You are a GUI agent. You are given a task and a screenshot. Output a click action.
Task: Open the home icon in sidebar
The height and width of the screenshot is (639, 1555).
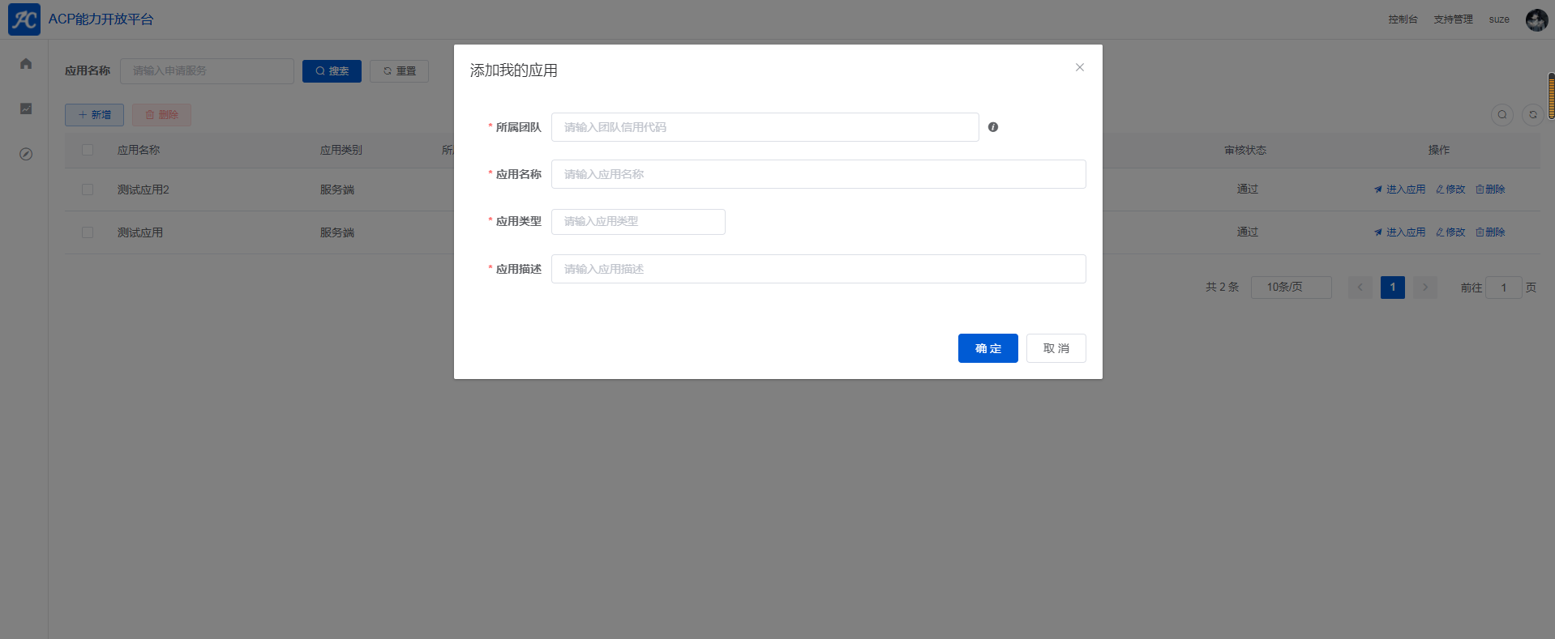coord(26,64)
